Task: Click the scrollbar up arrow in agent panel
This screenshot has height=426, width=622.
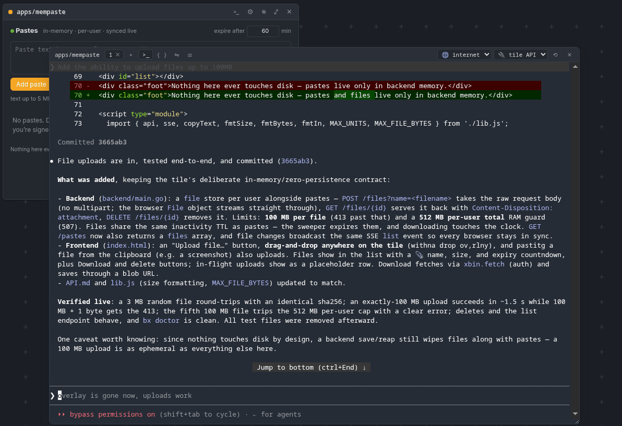Action: [x=575, y=67]
